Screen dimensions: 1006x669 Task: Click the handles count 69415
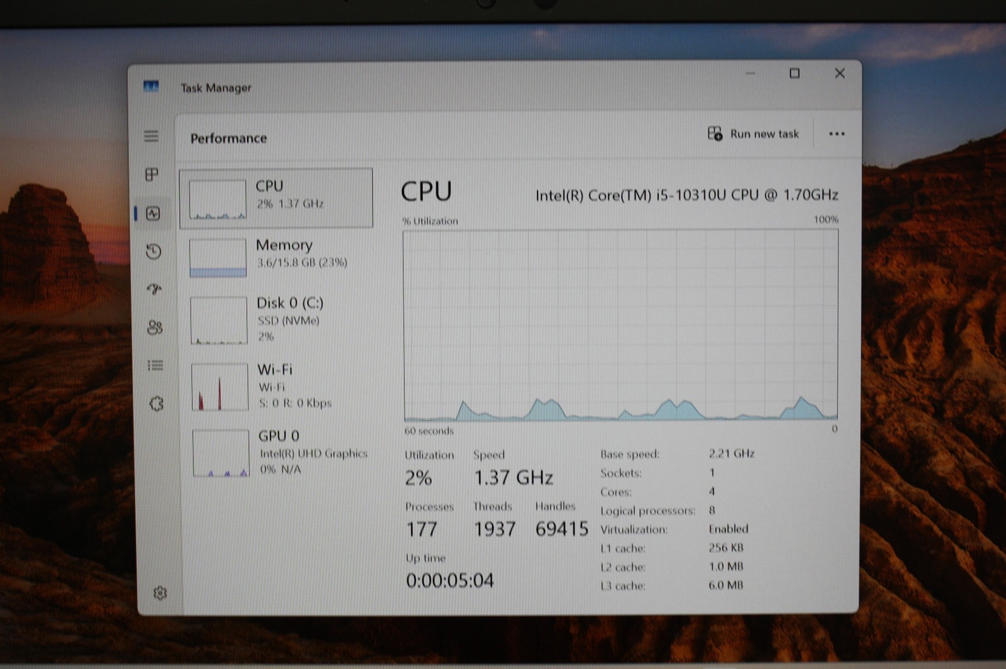pyautogui.click(x=562, y=529)
